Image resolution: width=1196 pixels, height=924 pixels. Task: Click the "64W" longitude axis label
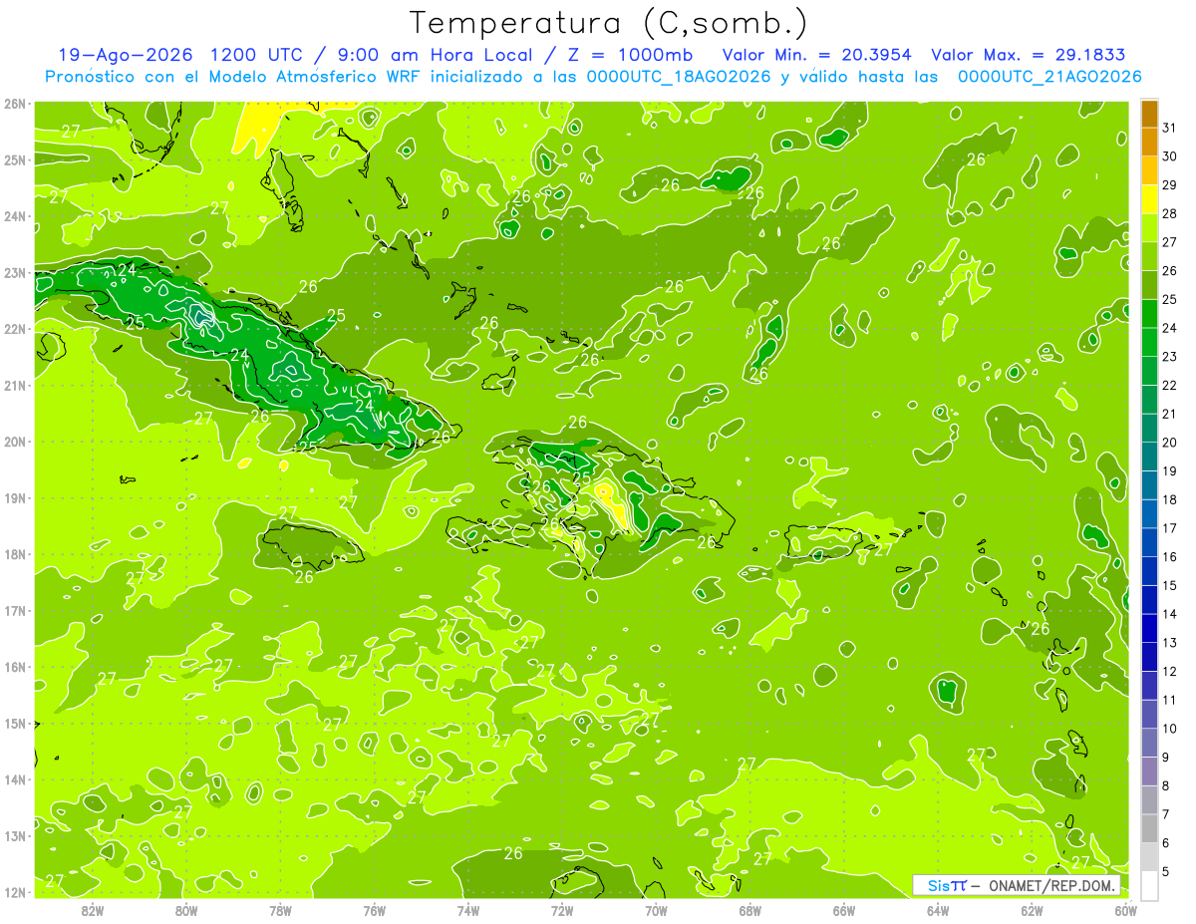click(x=938, y=910)
